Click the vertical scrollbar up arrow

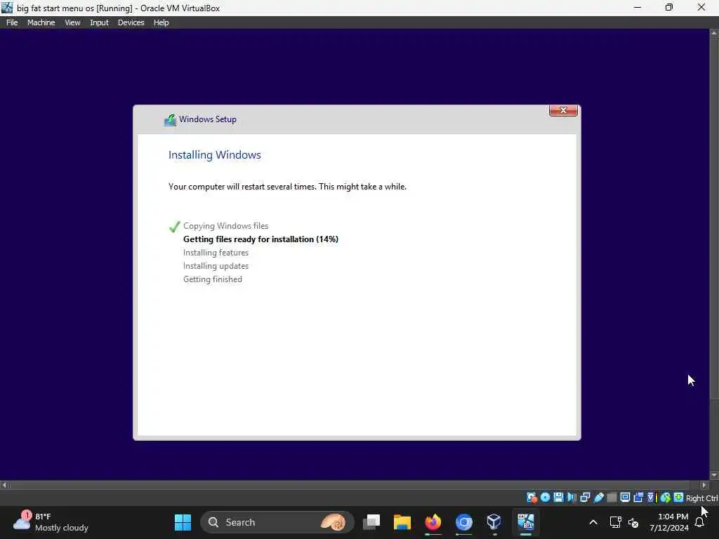point(714,34)
